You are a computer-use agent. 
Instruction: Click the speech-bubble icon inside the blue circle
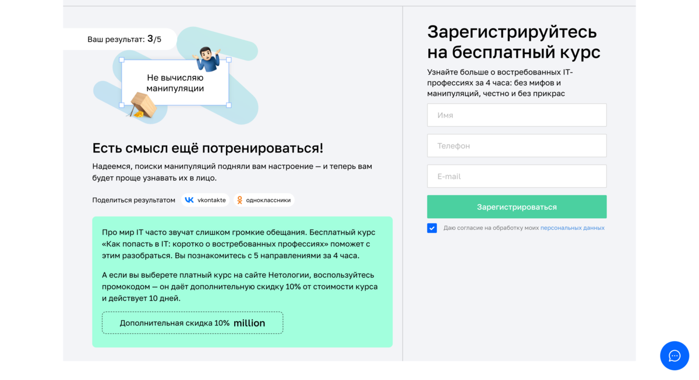coord(674,356)
